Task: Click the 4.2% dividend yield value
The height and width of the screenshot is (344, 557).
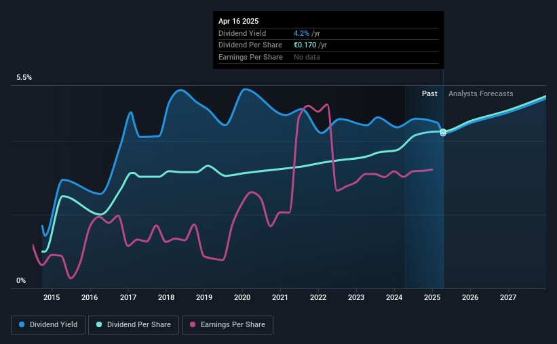Action: [301, 33]
